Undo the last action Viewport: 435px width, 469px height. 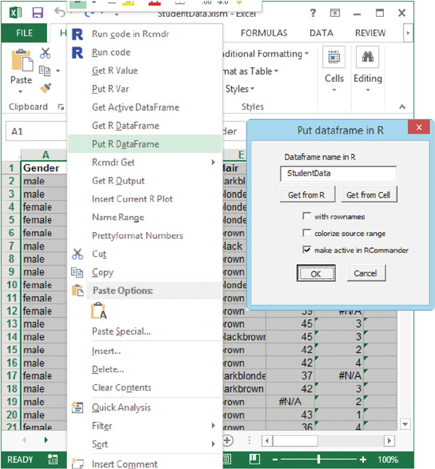60,13
